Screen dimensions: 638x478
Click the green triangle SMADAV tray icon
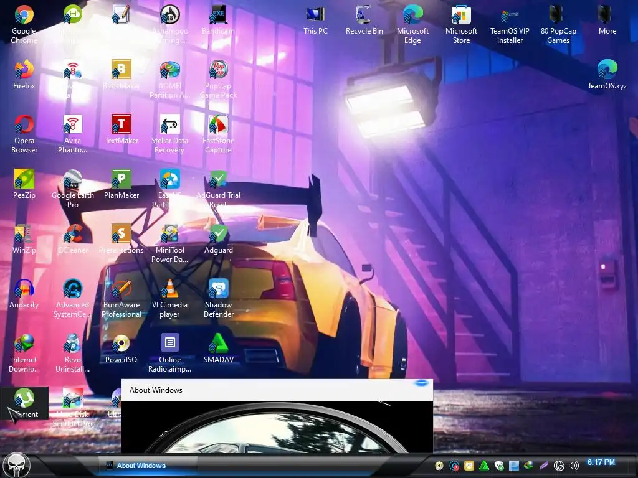pyautogui.click(x=484, y=466)
